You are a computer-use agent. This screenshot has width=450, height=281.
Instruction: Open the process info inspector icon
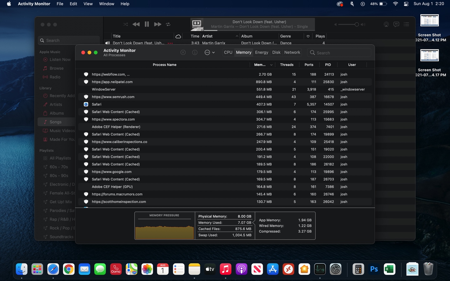click(195, 52)
